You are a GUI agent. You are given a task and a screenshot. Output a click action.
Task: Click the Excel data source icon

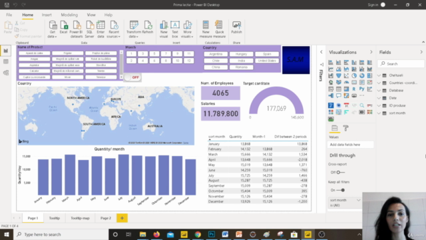tap(64, 28)
